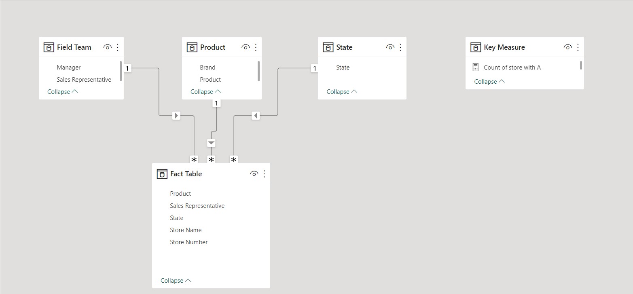Select the Manager field in Field Team

[x=69, y=68]
